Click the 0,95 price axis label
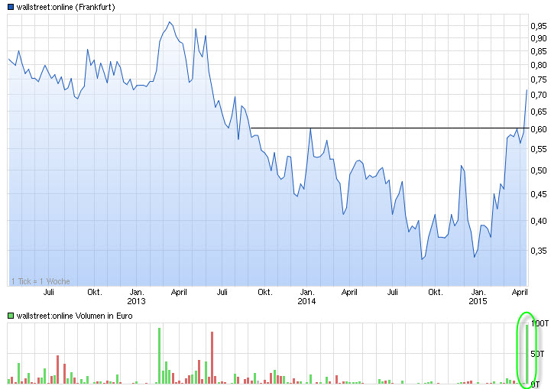Screen dimensions: 551x389 pyautogui.click(x=538, y=25)
